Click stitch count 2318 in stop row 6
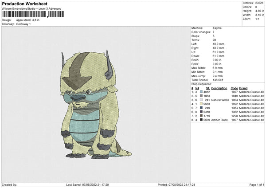The image size is (266, 188). (207, 112)
